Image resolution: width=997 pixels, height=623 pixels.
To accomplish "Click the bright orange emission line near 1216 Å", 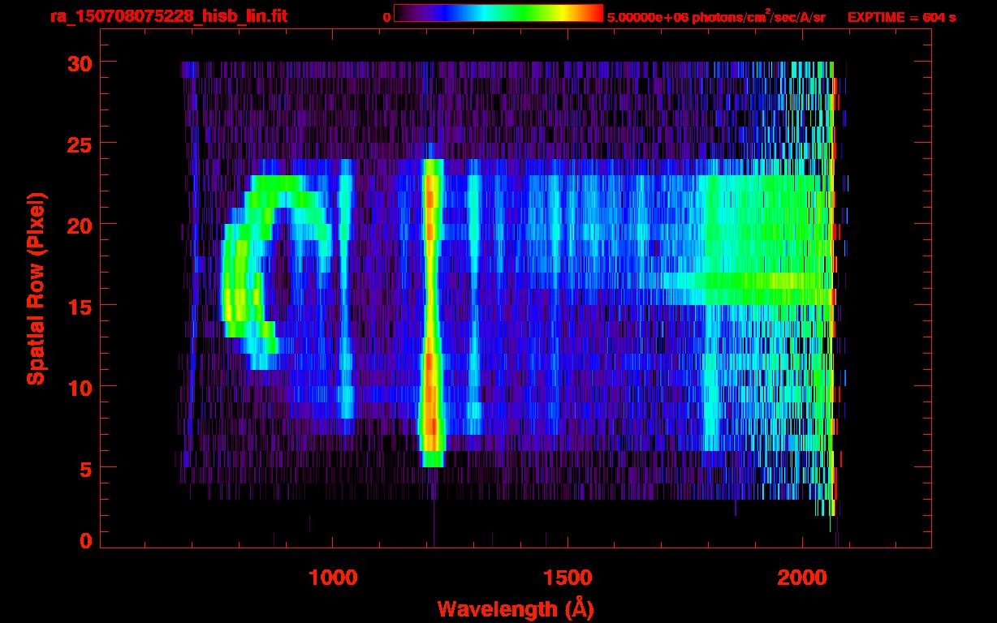I will [x=432, y=308].
